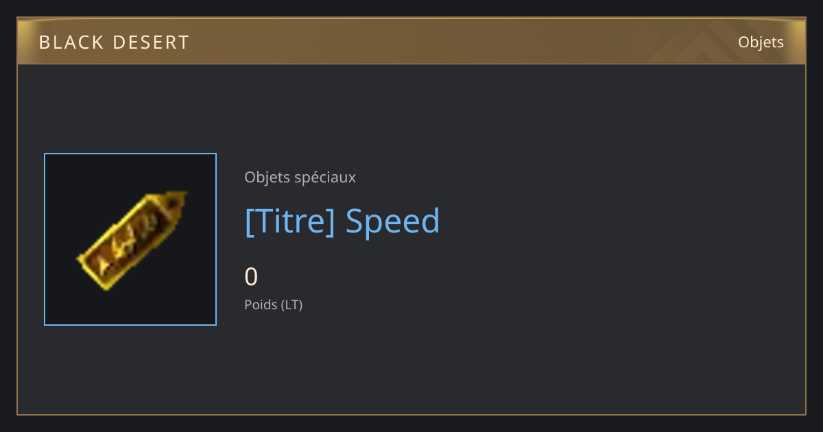Open the Objets section label
This screenshot has width=823, height=432.
pyautogui.click(x=761, y=43)
